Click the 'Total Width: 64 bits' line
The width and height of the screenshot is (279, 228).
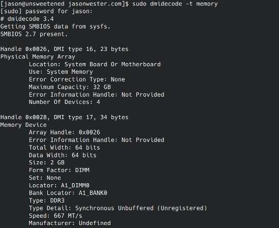click(x=65, y=148)
